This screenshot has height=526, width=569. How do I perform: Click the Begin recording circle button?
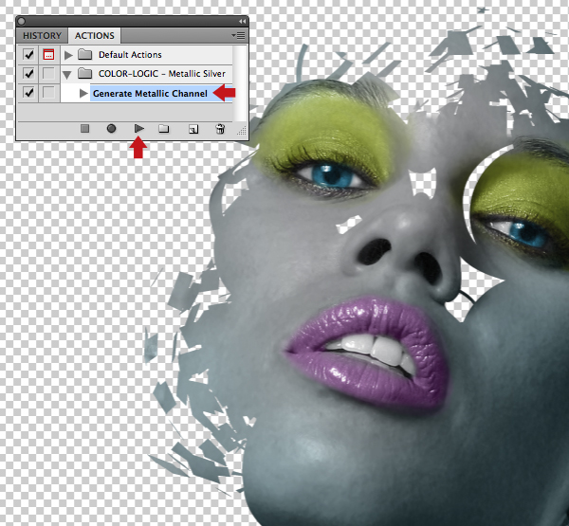[x=111, y=128]
